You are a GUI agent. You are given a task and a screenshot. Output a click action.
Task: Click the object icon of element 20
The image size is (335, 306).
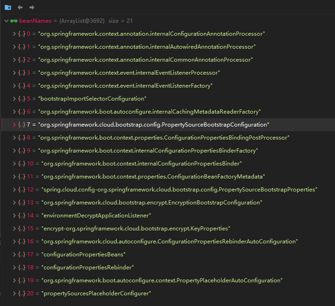22,293
